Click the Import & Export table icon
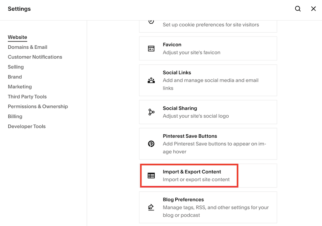 (151, 175)
